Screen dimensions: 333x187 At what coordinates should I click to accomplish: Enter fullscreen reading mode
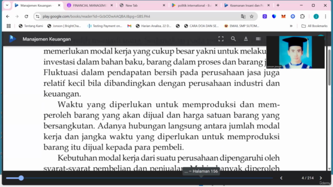pyautogui.click(x=221, y=39)
